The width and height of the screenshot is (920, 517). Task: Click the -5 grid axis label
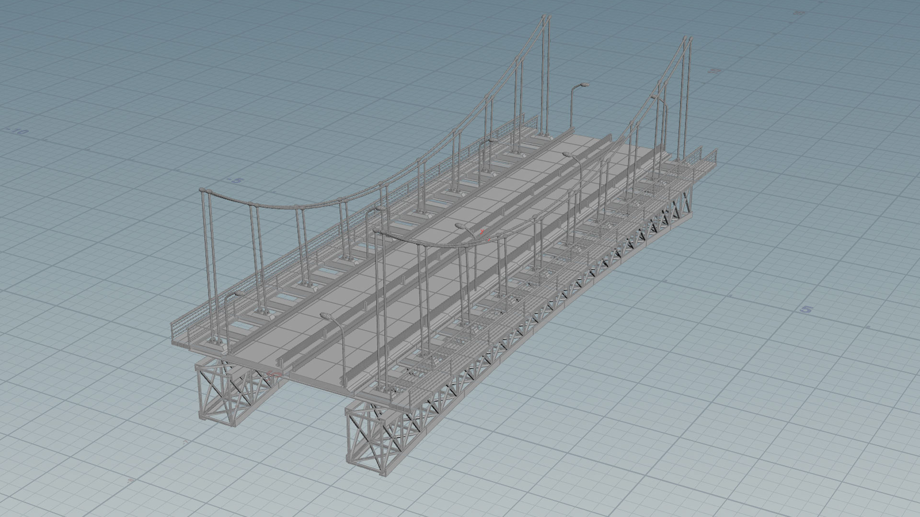236,181
